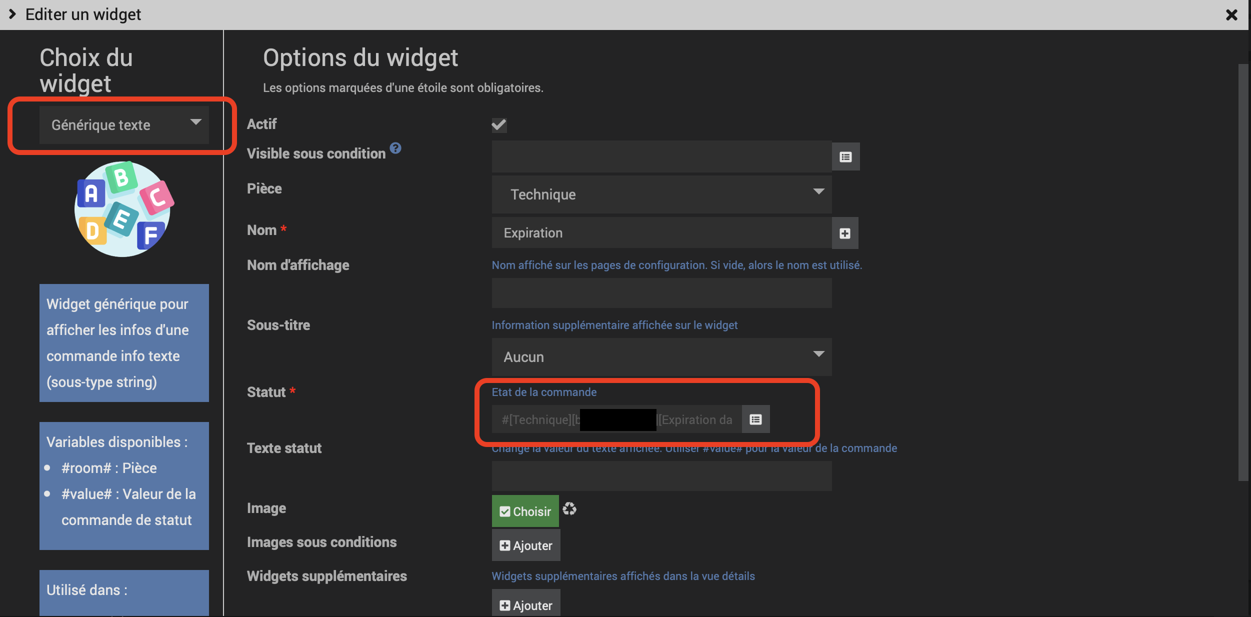Image resolution: width=1251 pixels, height=617 pixels.
Task: Open the Pièce dropdown showing Technique
Action: tap(661, 194)
